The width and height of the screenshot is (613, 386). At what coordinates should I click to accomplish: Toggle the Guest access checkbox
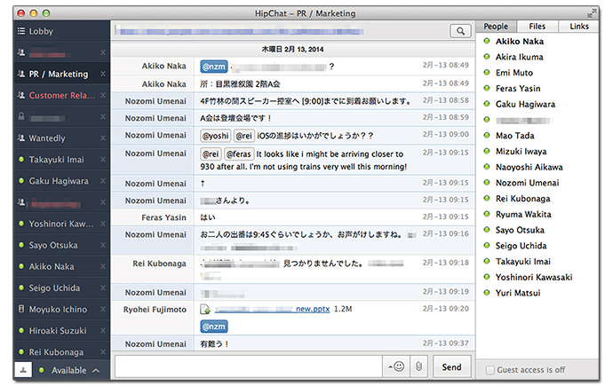(x=490, y=370)
